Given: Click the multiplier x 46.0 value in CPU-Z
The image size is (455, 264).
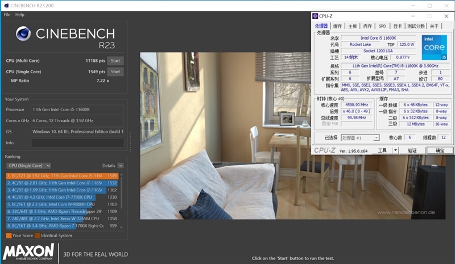Looking at the screenshot, I should pyautogui.click(x=357, y=111).
